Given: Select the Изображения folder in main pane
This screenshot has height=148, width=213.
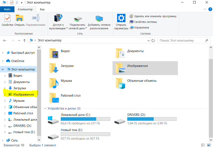Looking at the screenshot, I should 145,68.
